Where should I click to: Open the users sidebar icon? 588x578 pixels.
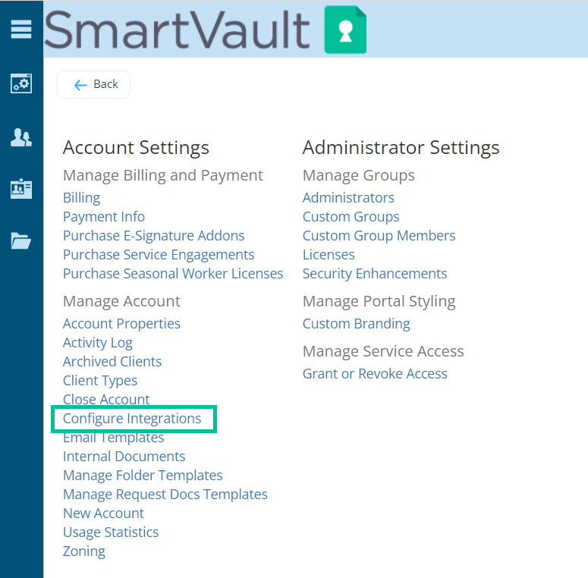pos(21,137)
